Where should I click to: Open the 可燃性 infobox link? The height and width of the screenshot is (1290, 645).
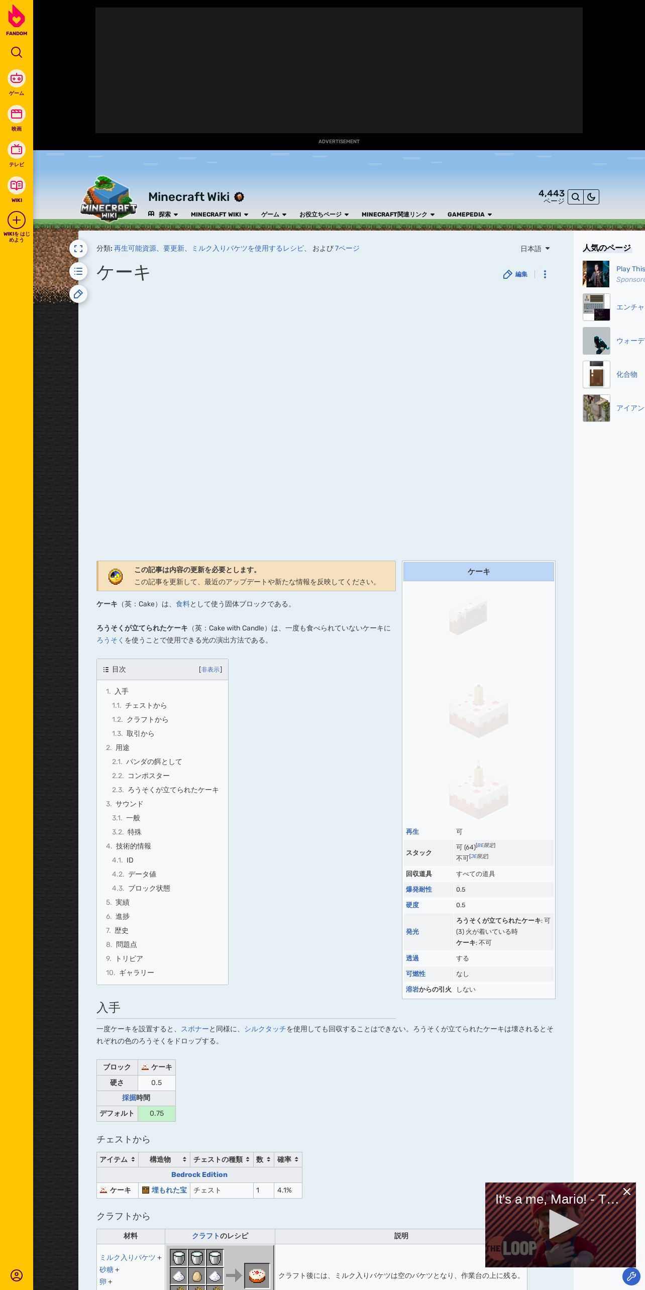tap(415, 974)
